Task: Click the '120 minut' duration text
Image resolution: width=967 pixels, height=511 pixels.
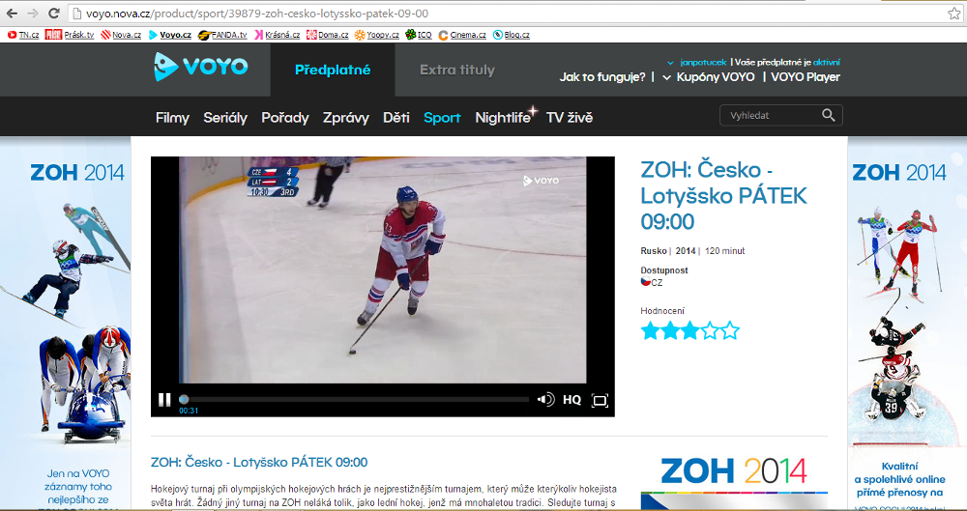Action: pyautogui.click(x=724, y=251)
